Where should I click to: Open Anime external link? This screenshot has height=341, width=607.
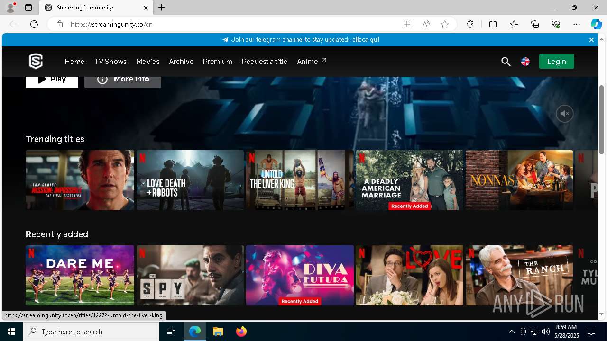pyautogui.click(x=312, y=61)
